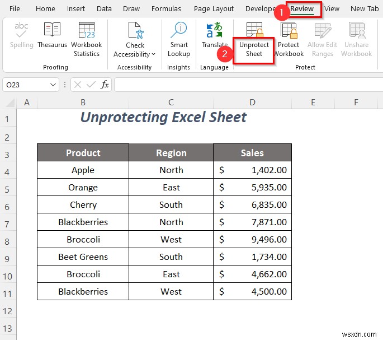383x340 pixels.
Task: Select the sales value 5,935.00
Action: click(252, 187)
